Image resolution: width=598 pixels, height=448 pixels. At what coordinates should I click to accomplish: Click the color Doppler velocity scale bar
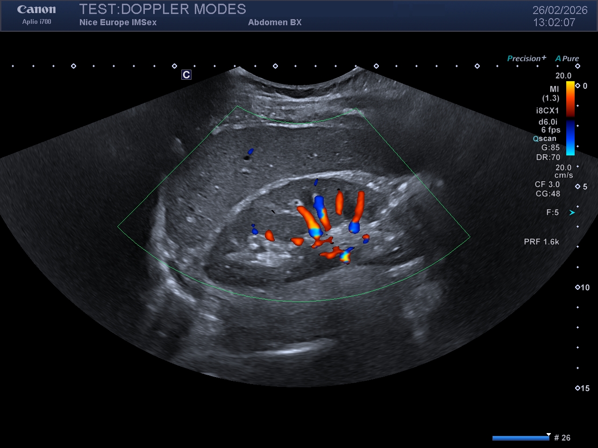click(x=570, y=118)
